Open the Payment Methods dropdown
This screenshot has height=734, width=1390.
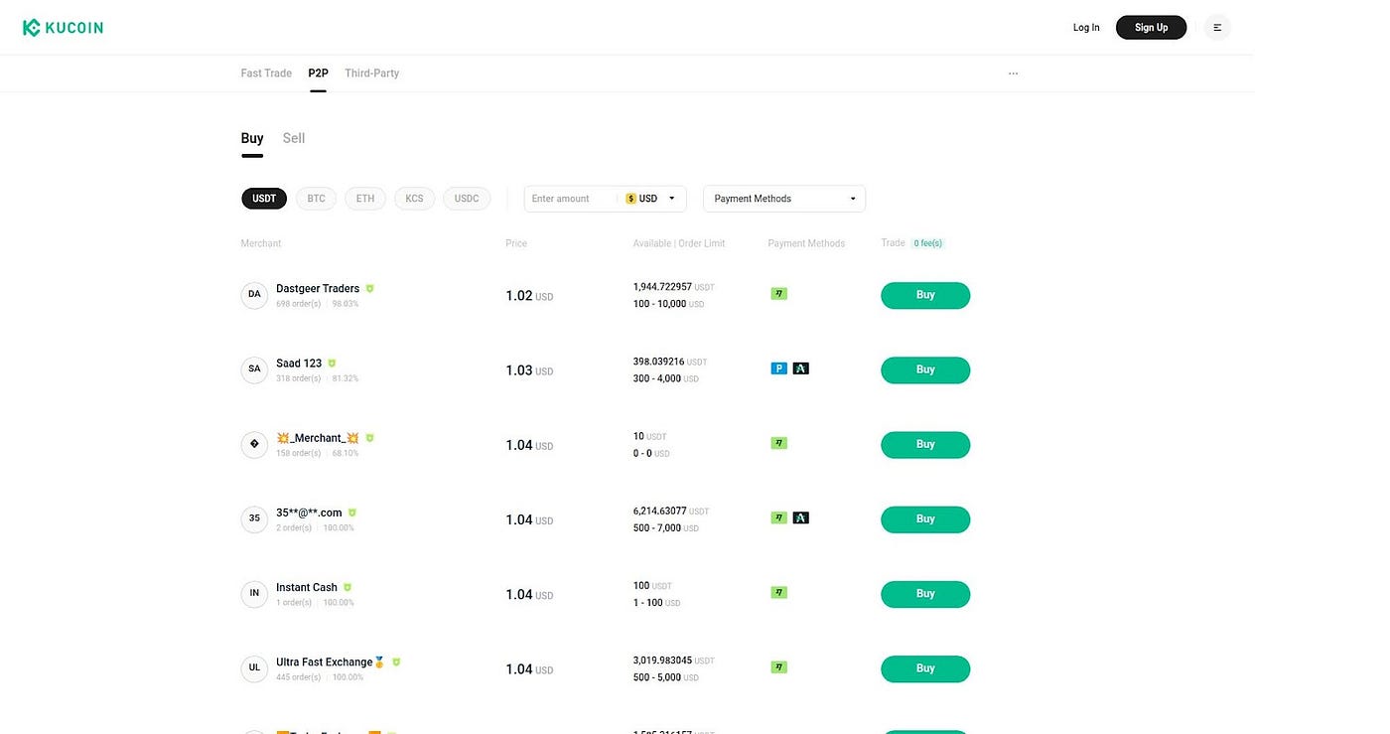coord(783,198)
